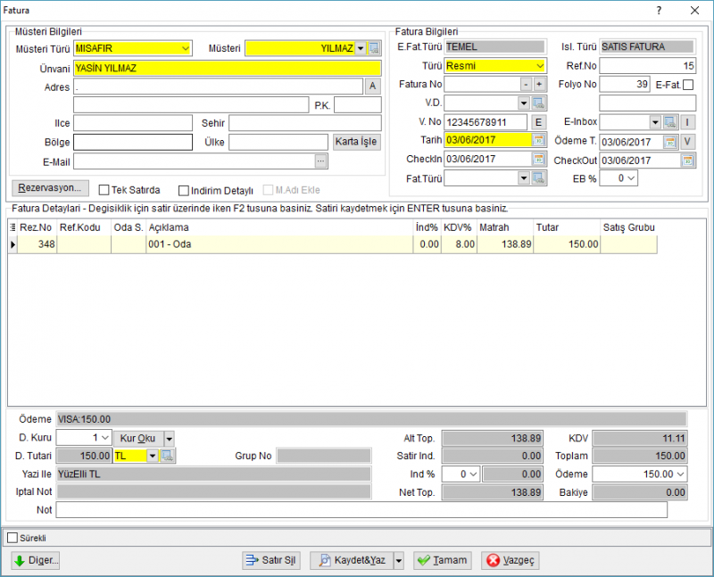Viewport: 714px width, 577px height.
Task: Toggle the Indirim Detaylı checkbox
Action: (184, 191)
